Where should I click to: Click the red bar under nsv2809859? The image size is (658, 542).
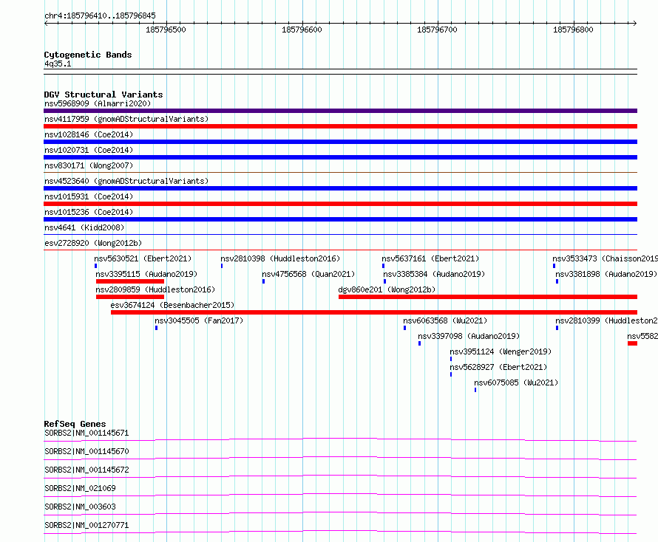130,297
